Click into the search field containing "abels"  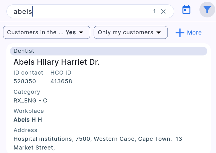87,12
